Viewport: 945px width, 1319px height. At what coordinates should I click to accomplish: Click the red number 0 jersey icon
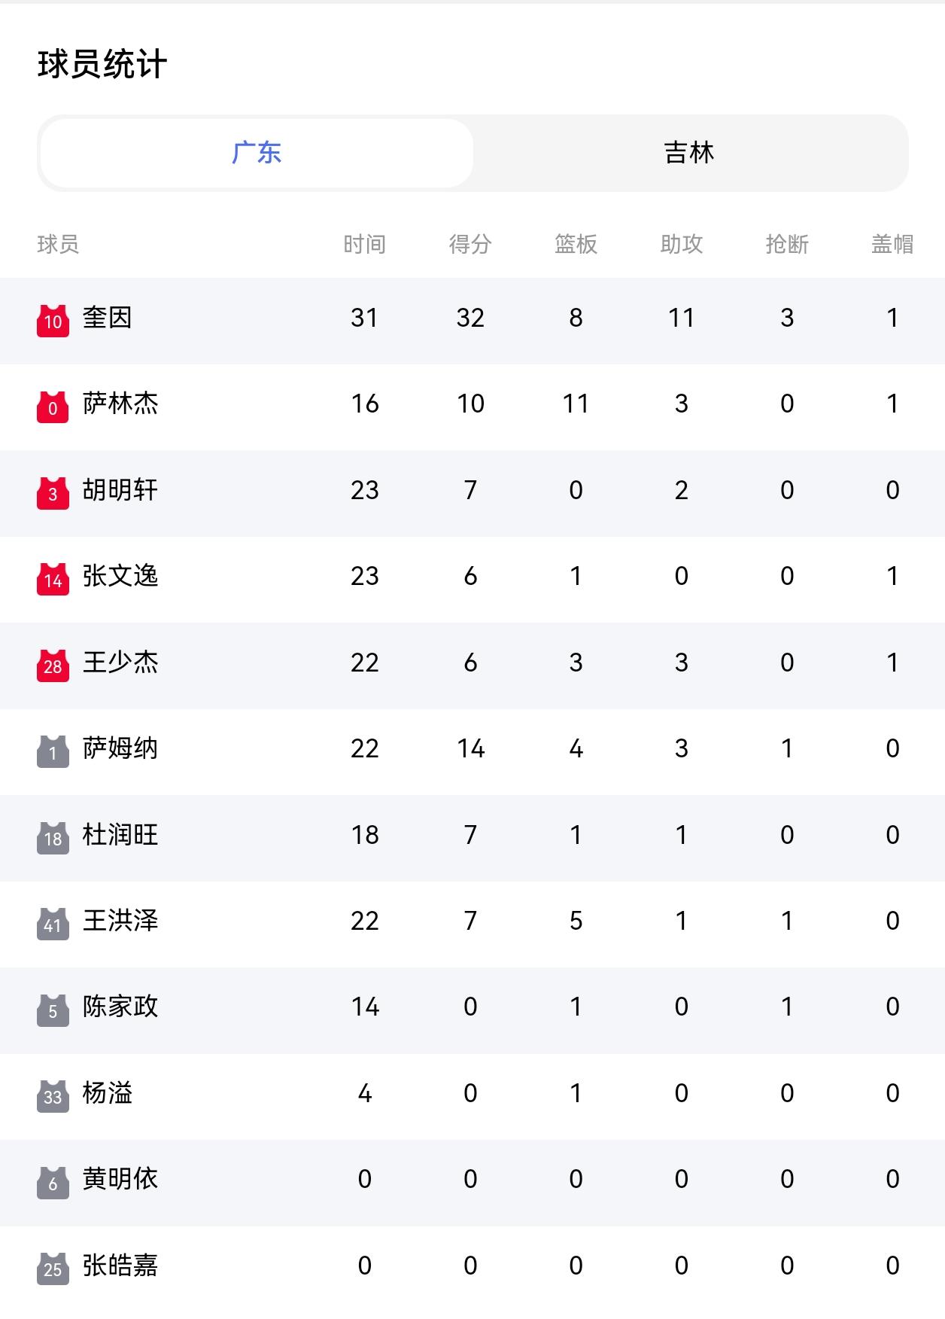pos(53,407)
